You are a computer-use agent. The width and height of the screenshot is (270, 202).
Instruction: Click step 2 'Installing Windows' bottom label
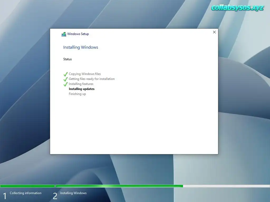(73, 193)
